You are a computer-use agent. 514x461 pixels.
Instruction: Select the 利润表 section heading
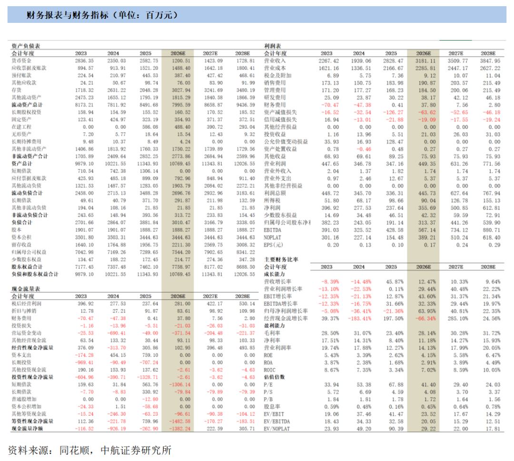click(x=273, y=46)
